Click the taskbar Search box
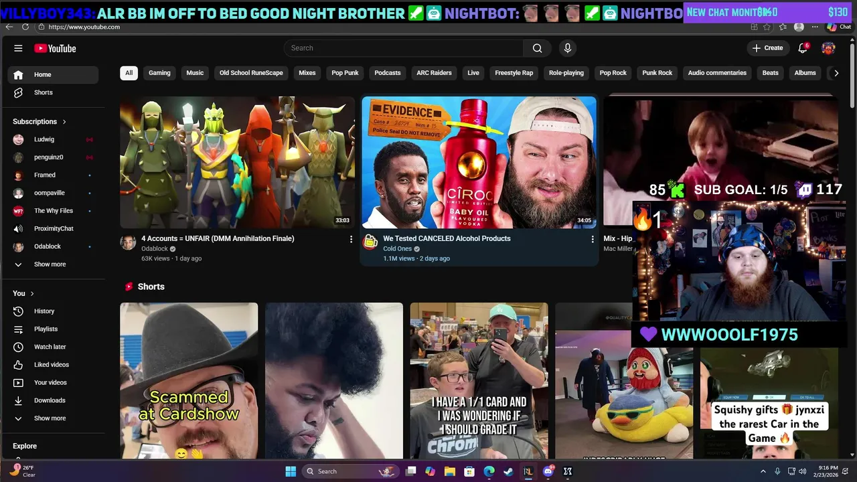This screenshot has height=482, width=857. click(x=349, y=471)
